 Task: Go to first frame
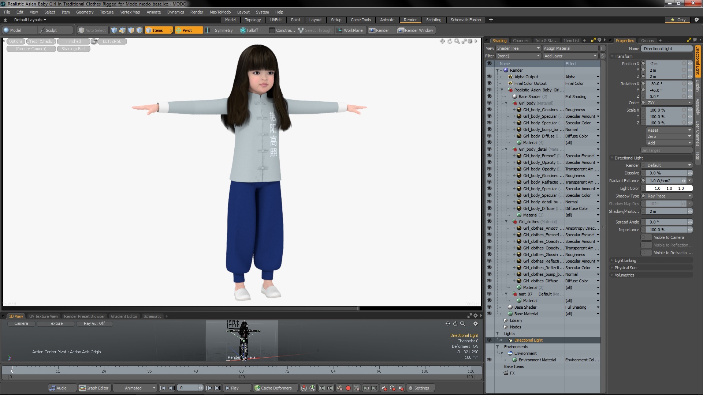coord(163,388)
